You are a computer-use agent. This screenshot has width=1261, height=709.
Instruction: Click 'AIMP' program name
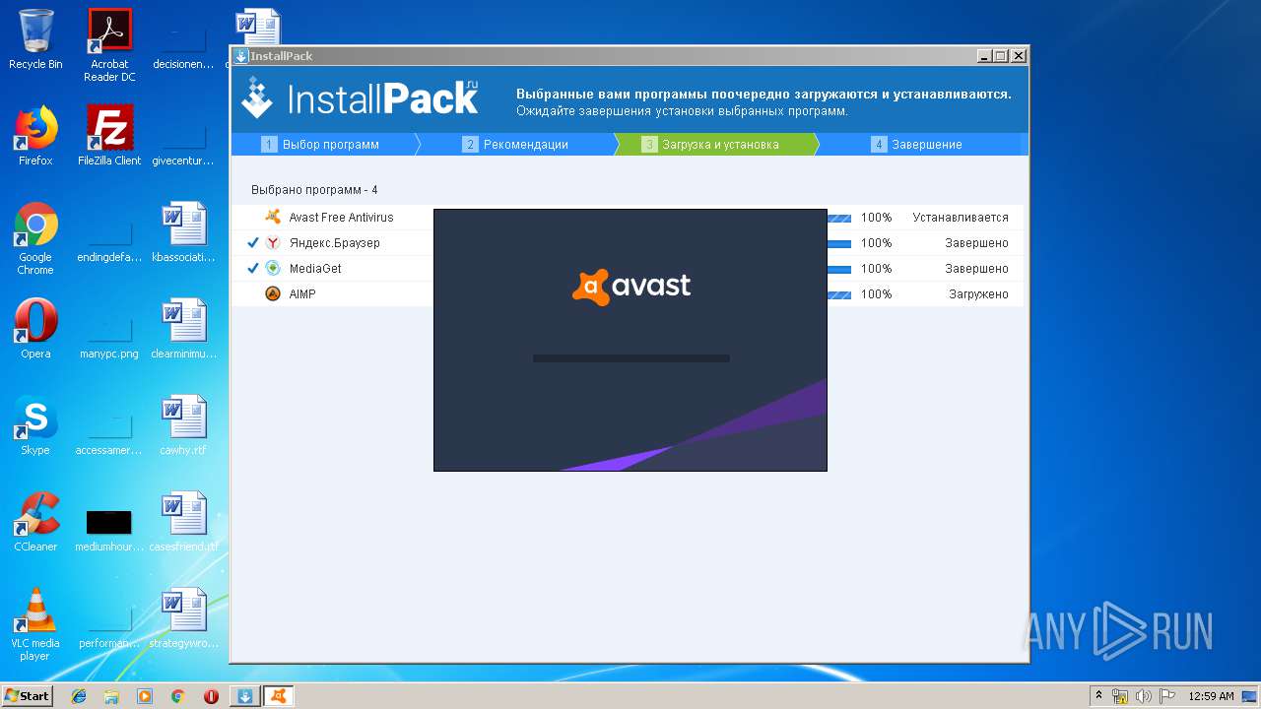(302, 293)
